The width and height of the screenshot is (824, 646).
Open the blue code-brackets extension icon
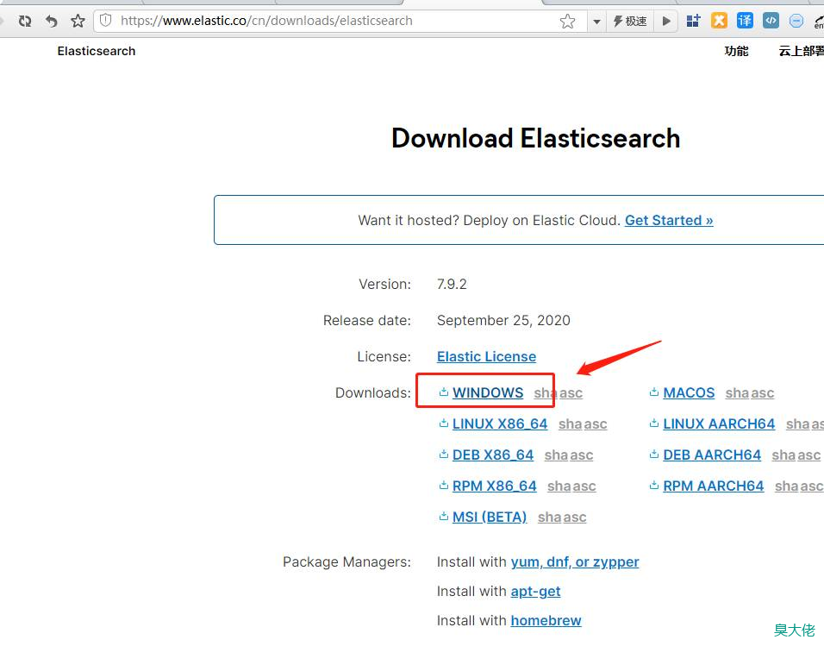click(771, 21)
